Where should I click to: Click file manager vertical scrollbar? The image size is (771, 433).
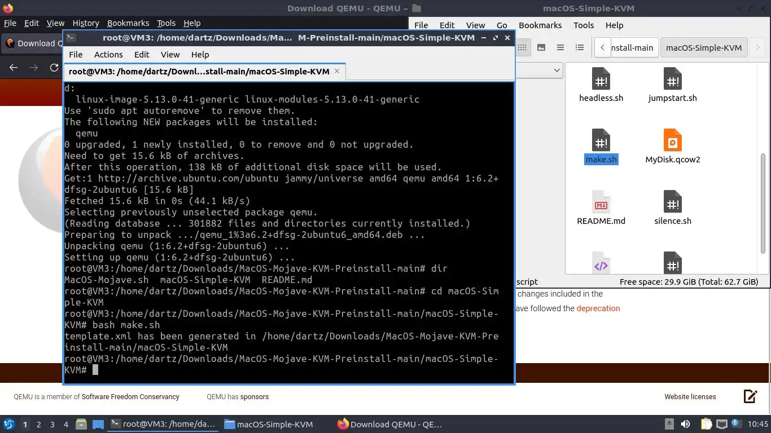[763, 203]
